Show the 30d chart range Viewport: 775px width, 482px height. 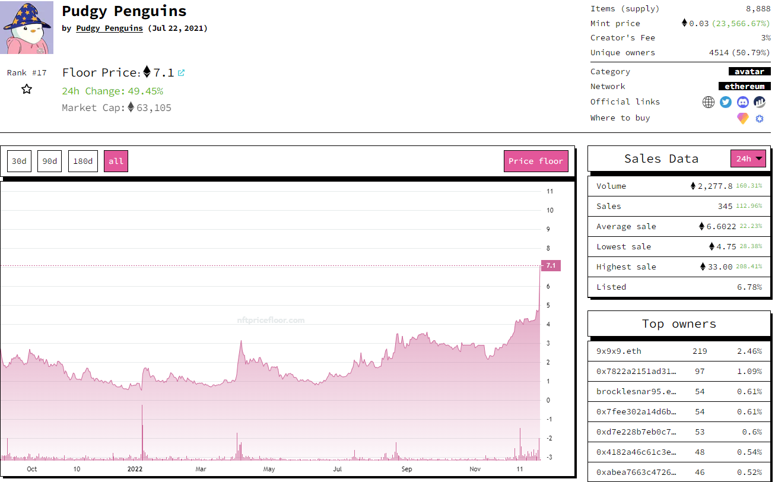(x=19, y=161)
